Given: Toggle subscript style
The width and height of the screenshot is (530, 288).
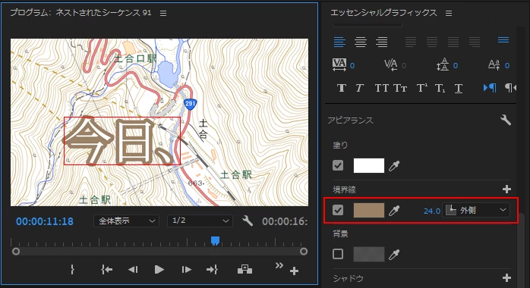Looking at the screenshot, I should (x=440, y=89).
